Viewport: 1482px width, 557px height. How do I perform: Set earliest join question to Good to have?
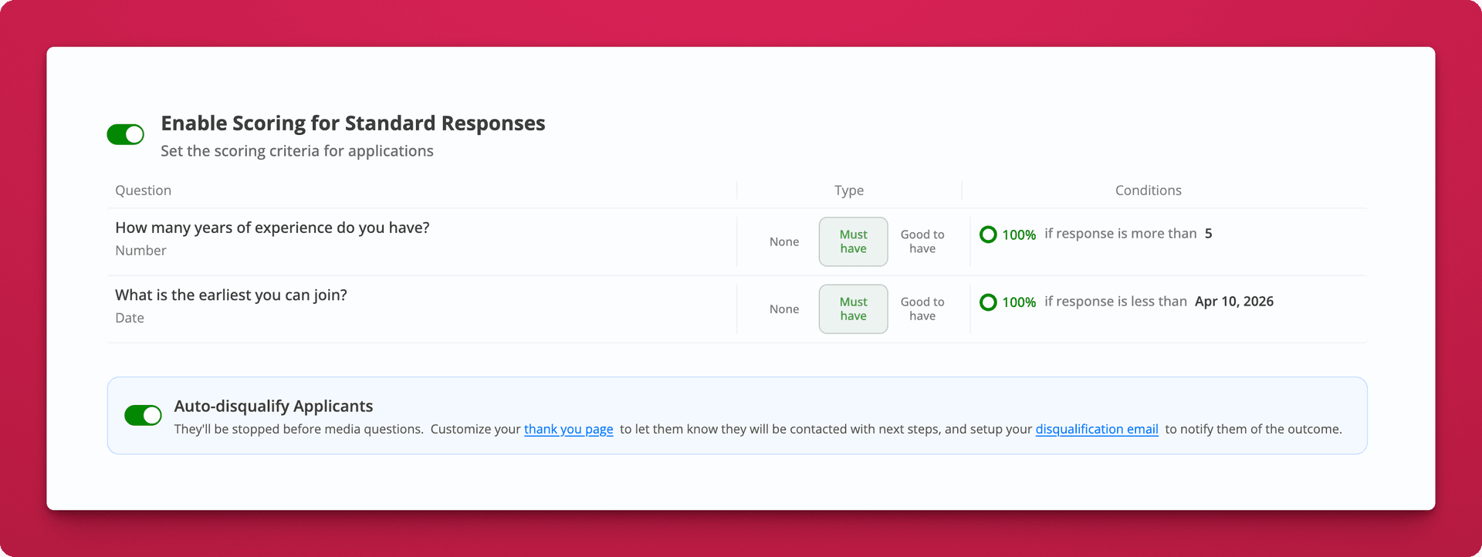(x=922, y=309)
